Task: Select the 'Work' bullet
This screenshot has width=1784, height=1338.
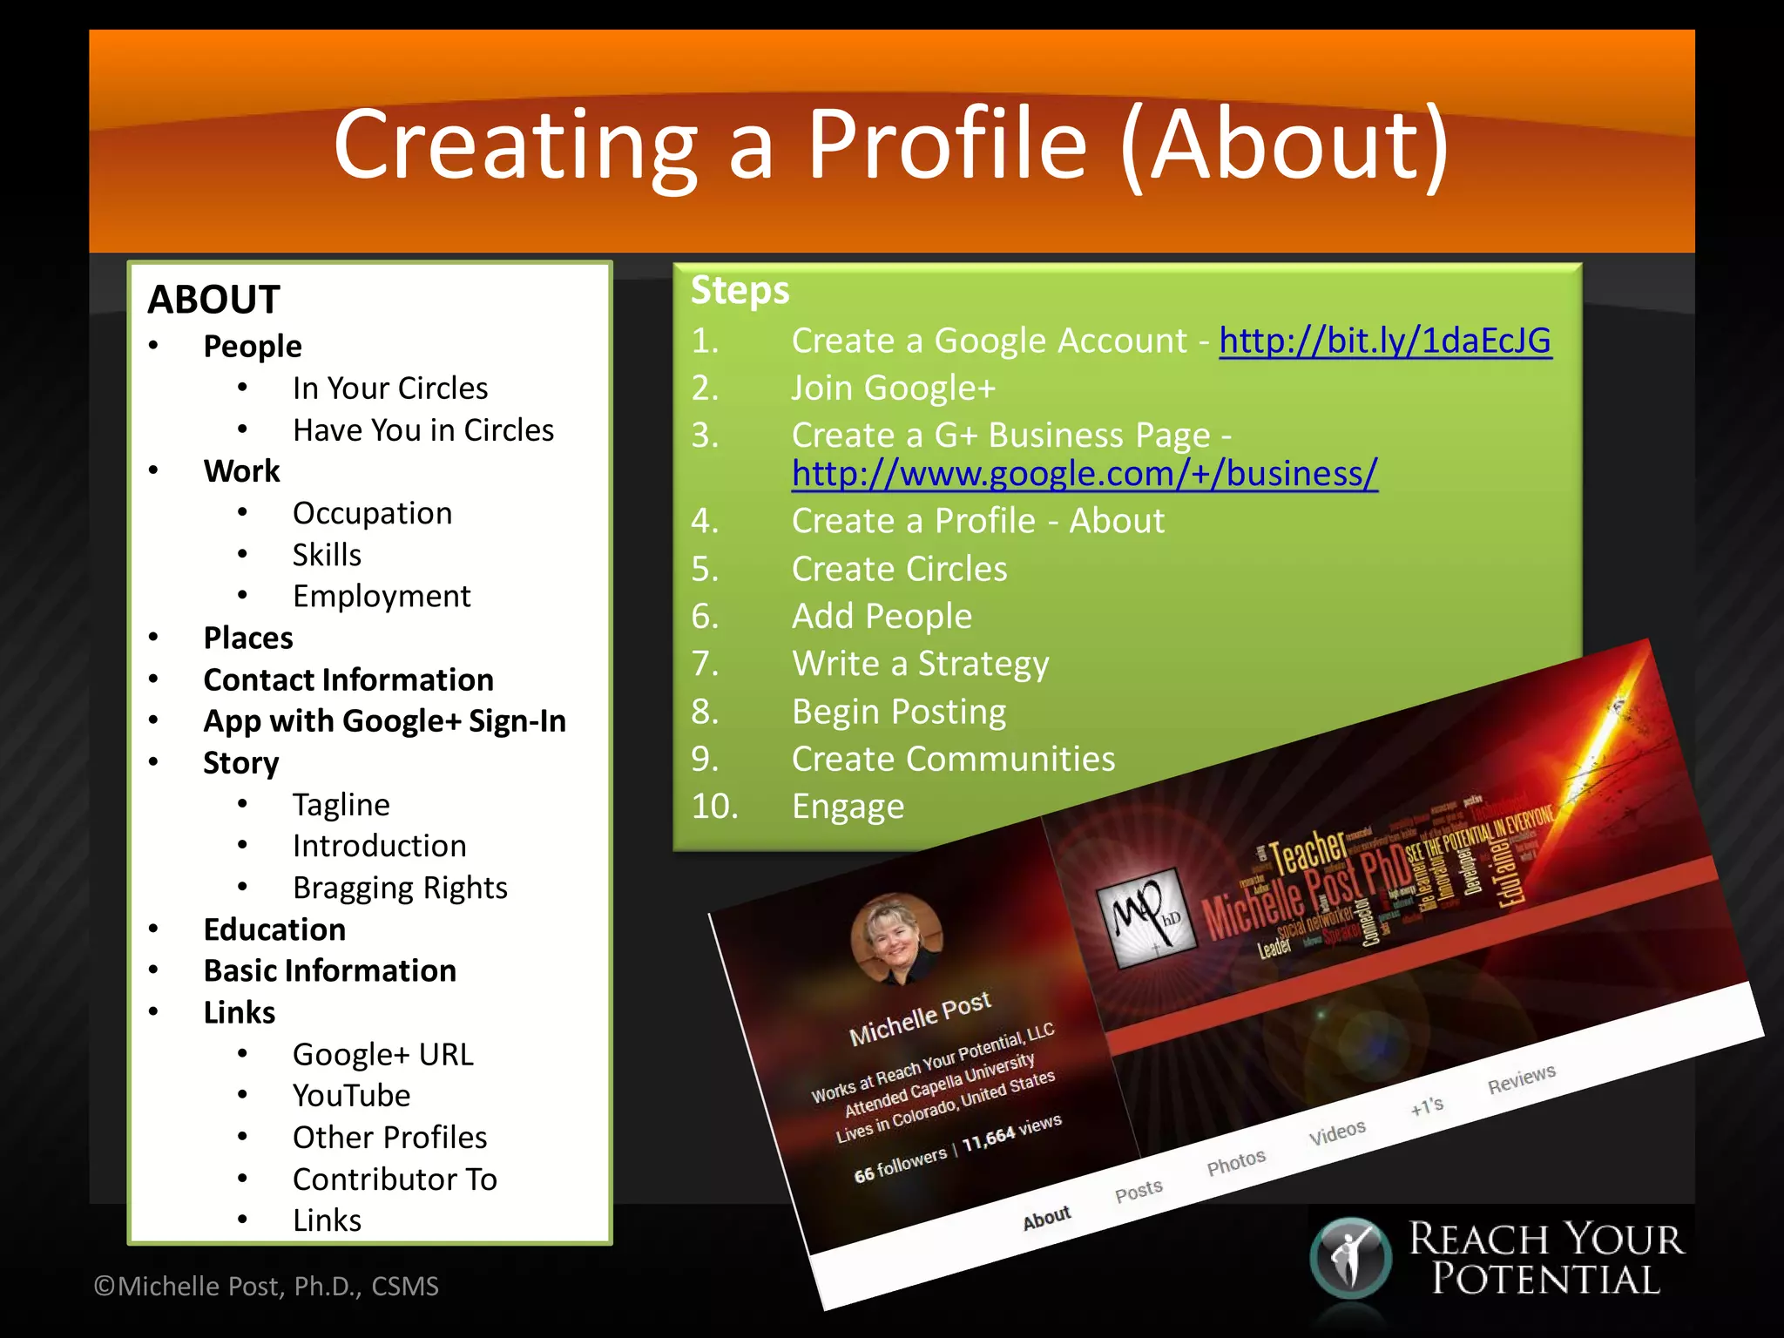Action: click(x=241, y=471)
